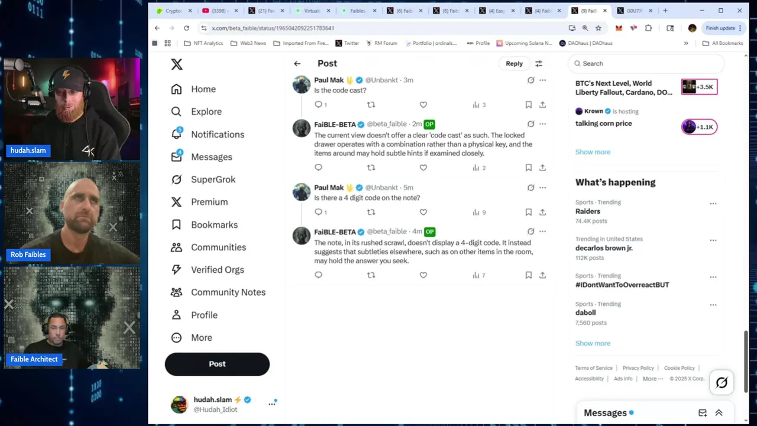This screenshot has height=426, width=757.
Task: Click Show more under live spaces
Action: click(x=593, y=152)
